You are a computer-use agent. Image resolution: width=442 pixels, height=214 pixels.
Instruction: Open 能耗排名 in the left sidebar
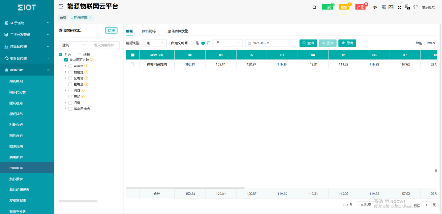pos(16,114)
